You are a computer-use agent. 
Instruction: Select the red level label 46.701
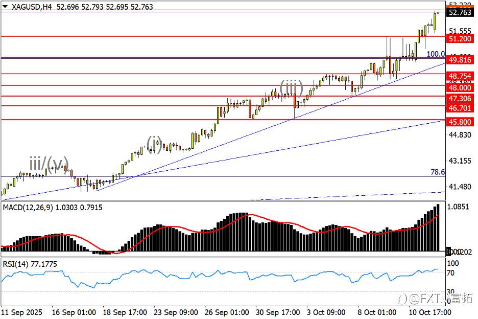pyautogui.click(x=460, y=108)
